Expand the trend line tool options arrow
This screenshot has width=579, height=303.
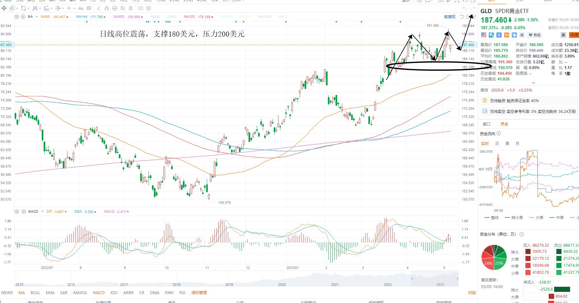(x=17, y=8)
